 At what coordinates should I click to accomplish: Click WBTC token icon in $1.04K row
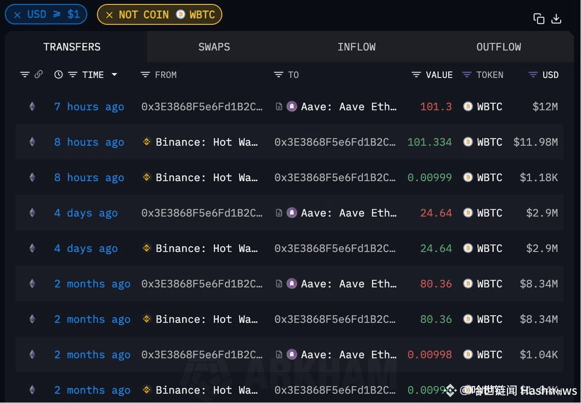click(468, 354)
